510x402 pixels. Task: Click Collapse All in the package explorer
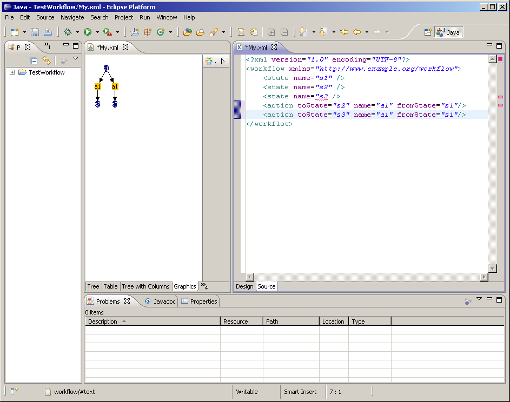(x=34, y=61)
